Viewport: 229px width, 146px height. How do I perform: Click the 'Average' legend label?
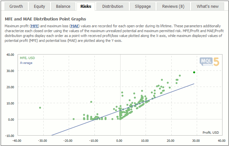pos(26,63)
